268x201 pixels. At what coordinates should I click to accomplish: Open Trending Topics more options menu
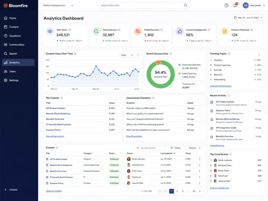click(x=259, y=54)
